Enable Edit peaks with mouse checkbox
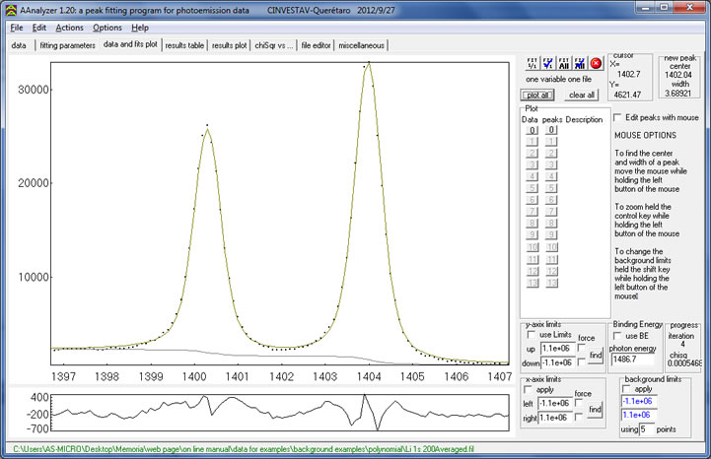The image size is (711, 459). [x=618, y=117]
